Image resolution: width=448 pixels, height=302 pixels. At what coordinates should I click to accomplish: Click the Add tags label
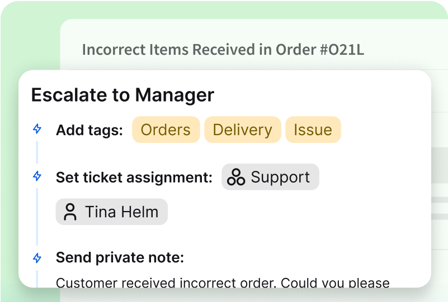tap(89, 130)
